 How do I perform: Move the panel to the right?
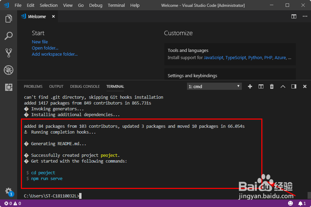coord(294,86)
